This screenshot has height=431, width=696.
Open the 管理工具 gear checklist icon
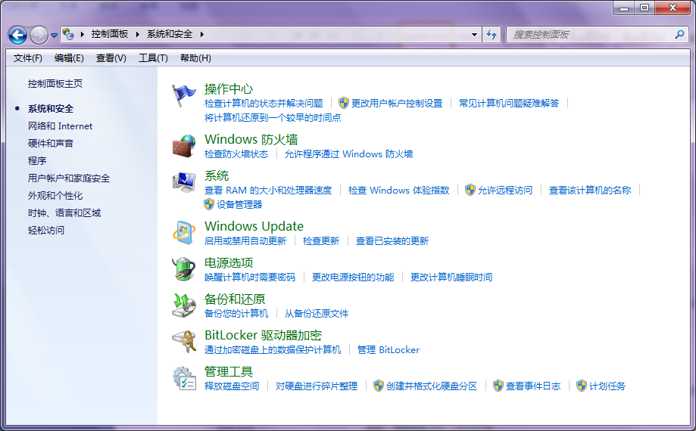184,378
